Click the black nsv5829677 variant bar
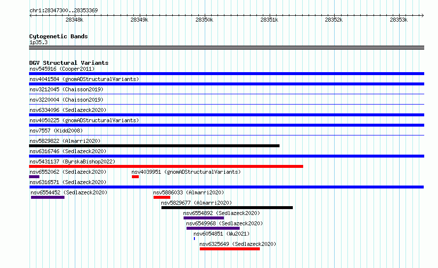This screenshot has height=268, width=438. pos(227,208)
